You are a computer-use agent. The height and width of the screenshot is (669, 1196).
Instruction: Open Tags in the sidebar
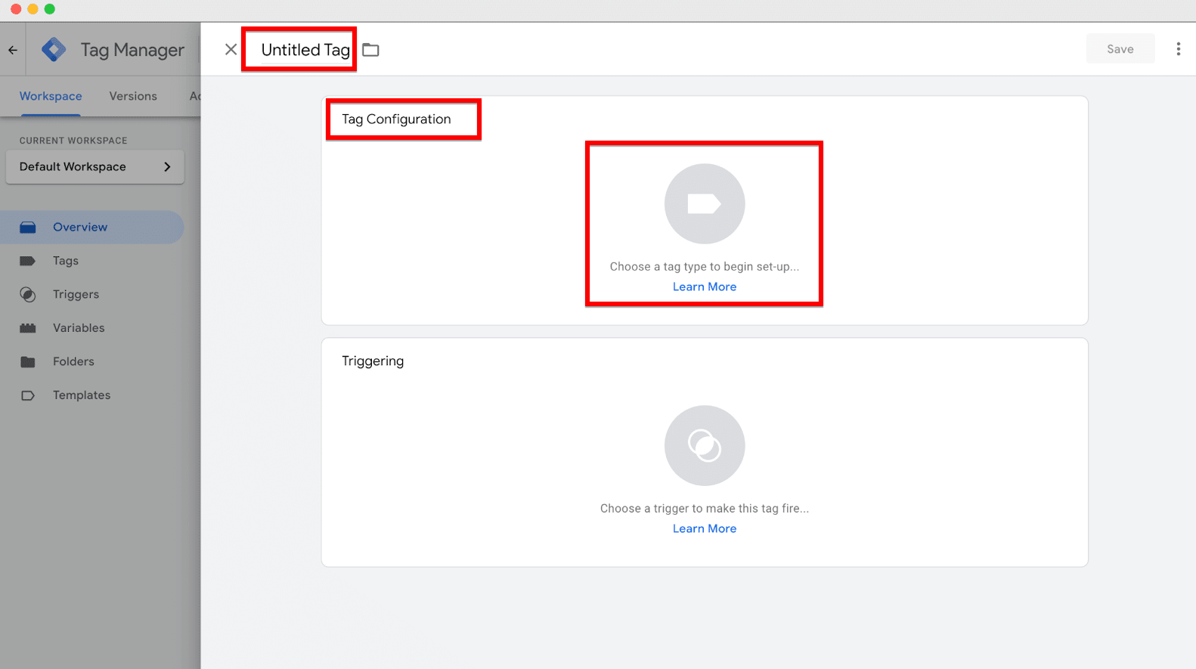click(x=65, y=261)
